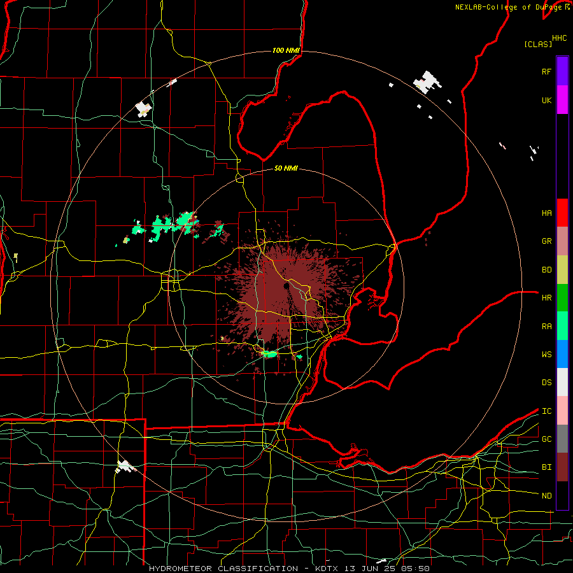Click the BD legend label
Screen dimensions: 573x573
coord(546,270)
